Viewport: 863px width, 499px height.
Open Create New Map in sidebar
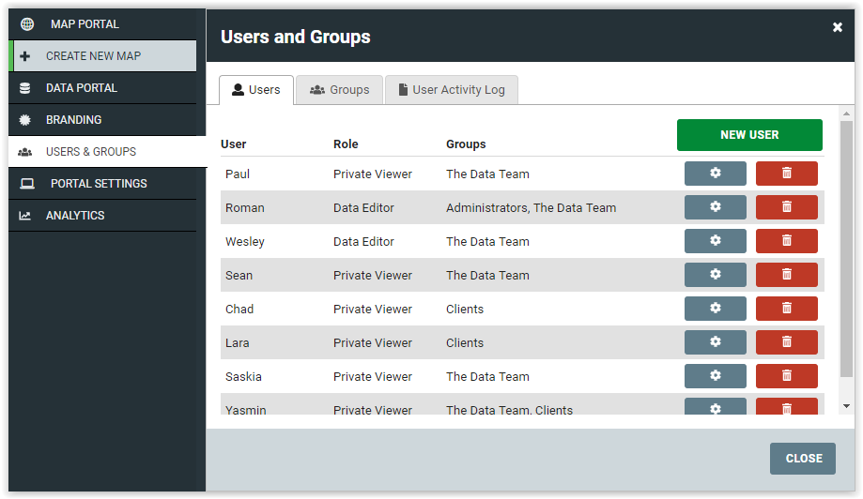point(104,56)
